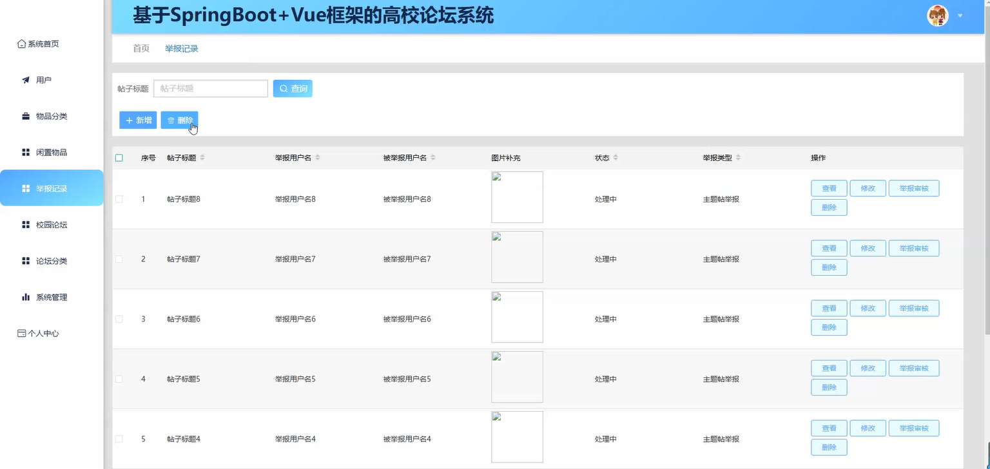990x469 pixels.
Task: Click the grid icon beside 闲置物品
Action: click(x=26, y=152)
